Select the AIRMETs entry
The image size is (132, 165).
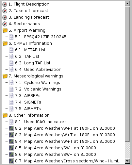pos(28,109)
